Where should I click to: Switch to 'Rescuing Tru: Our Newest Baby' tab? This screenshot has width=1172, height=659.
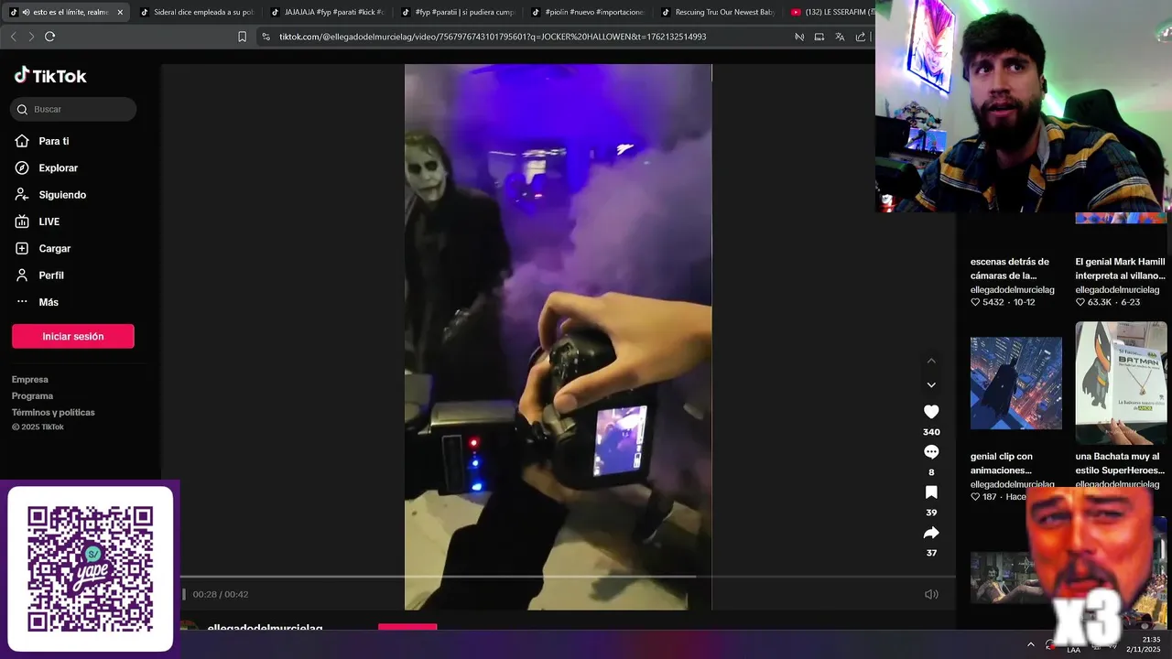pos(720,13)
